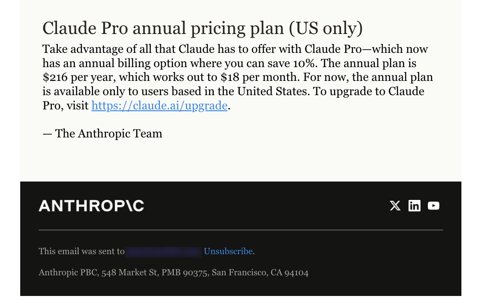483x307 pixels.
Task: Click the redacted recipient email address
Action: pyautogui.click(x=163, y=251)
